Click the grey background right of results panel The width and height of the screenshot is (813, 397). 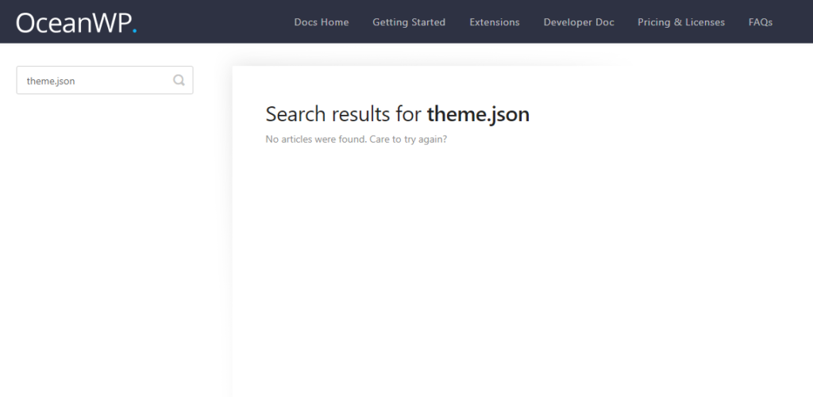click(715, 238)
